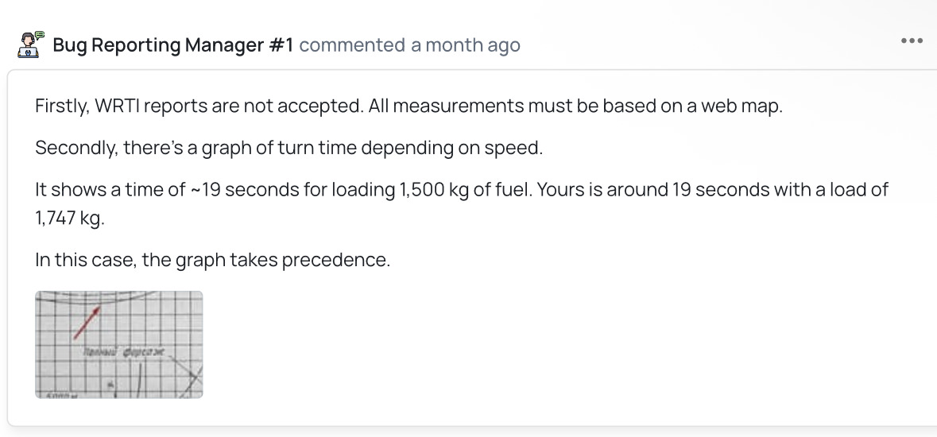The image size is (937, 437).
Task: Click the "commented a month ago" timestamp
Action: (409, 45)
